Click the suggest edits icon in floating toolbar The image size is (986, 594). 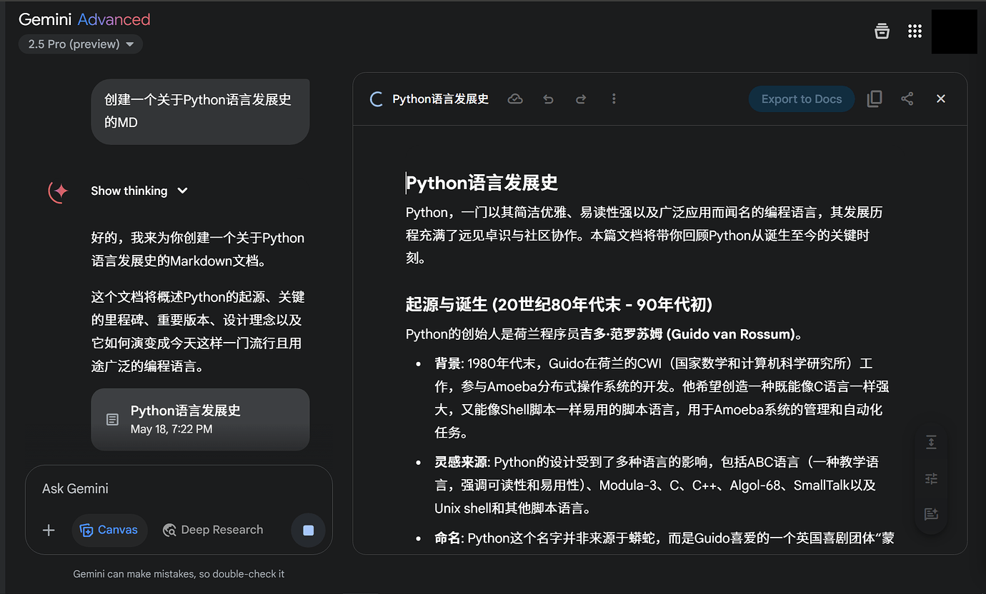(x=931, y=514)
